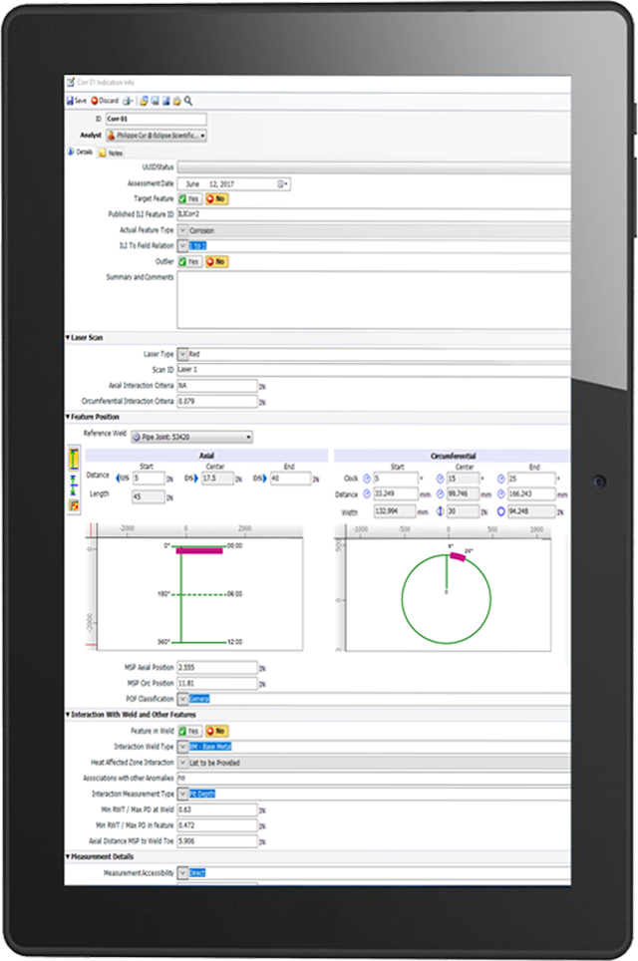Screen dimensions: 638x961
Task: Click the Associations with other Anomalies field
Action: pos(374,779)
